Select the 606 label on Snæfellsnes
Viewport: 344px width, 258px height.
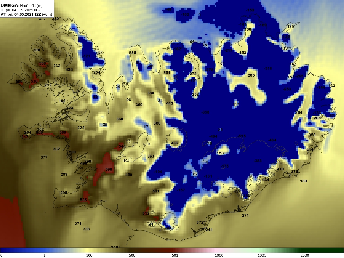(x=39, y=132)
